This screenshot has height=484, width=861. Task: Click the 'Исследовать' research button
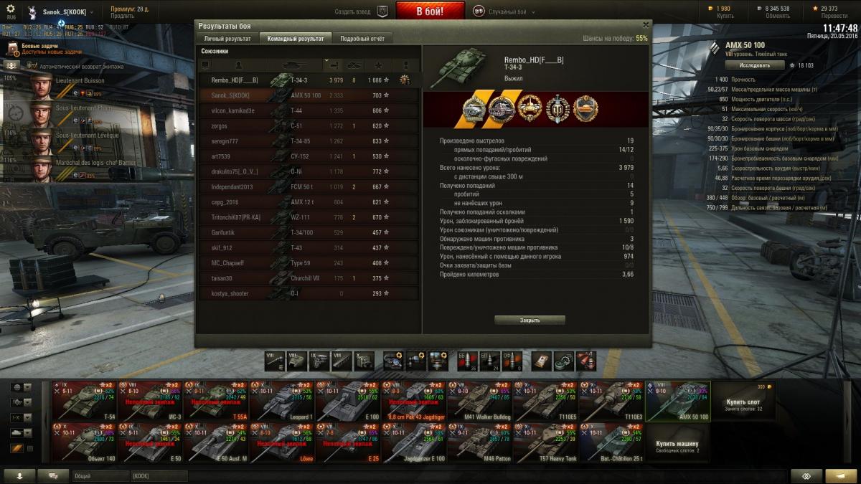pos(754,65)
